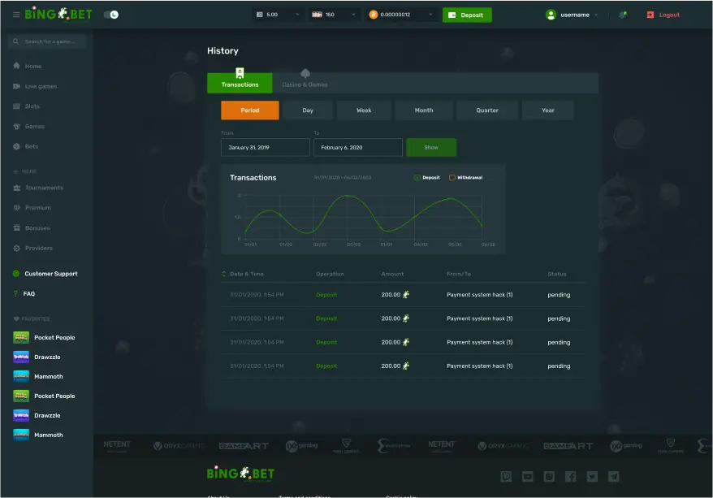Switch to the Casino & Games tab
This screenshot has height=498, width=713.
click(x=305, y=84)
